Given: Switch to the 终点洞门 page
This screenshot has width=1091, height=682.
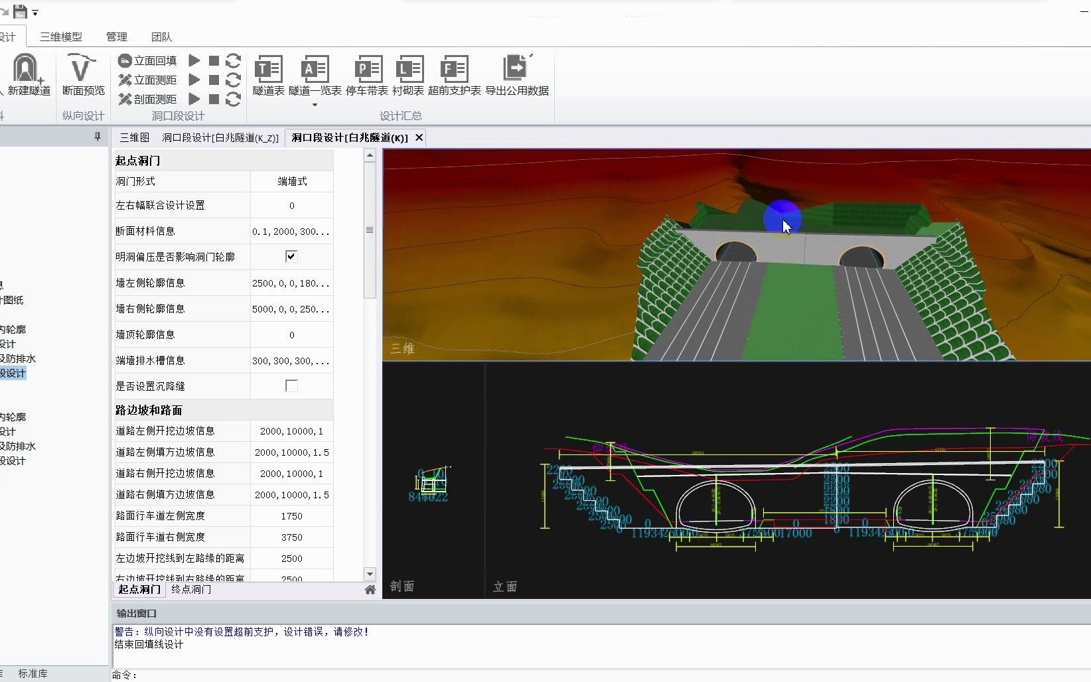Looking at the screenshot, I should tap(190, 589).
